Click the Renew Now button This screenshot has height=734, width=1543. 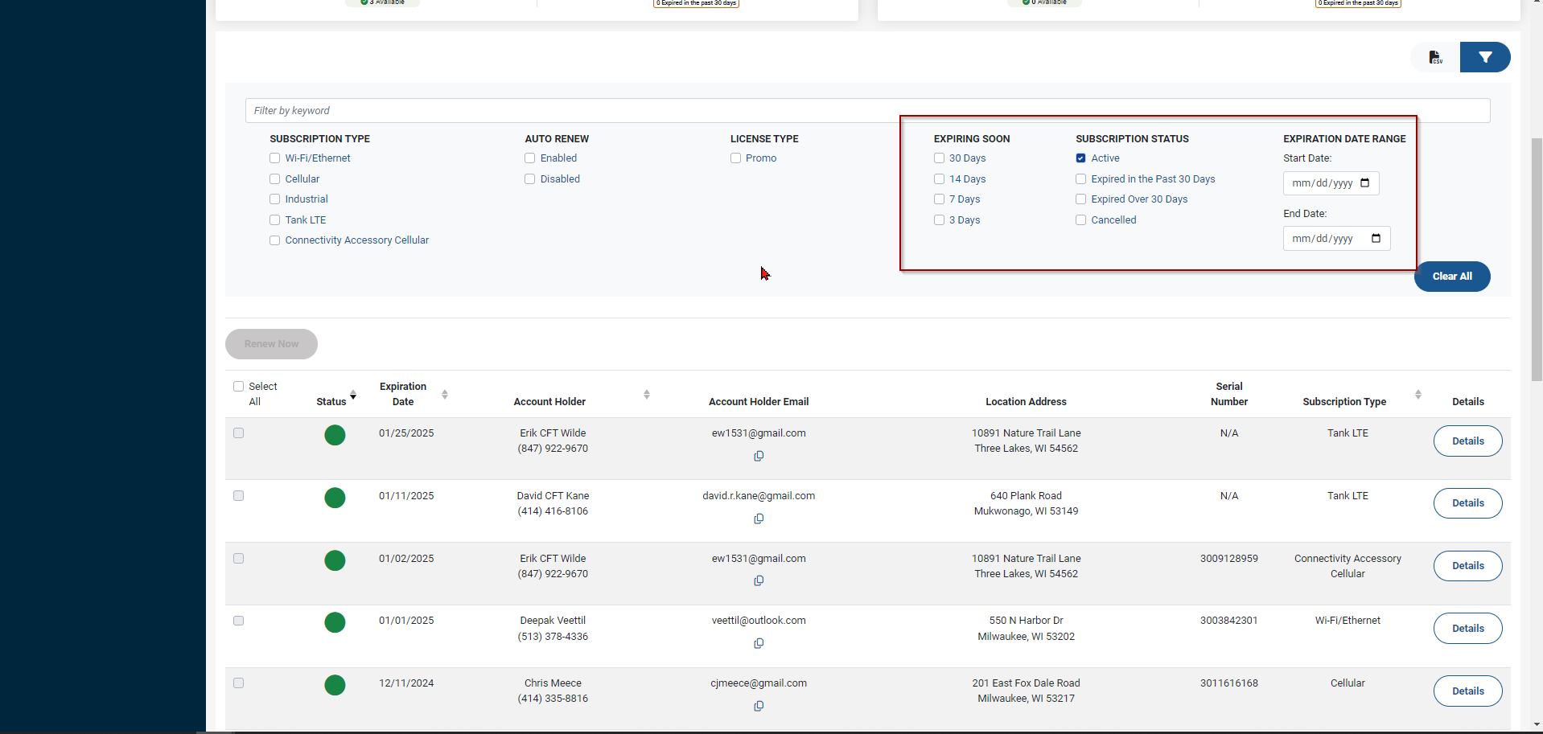click(271, 344)
